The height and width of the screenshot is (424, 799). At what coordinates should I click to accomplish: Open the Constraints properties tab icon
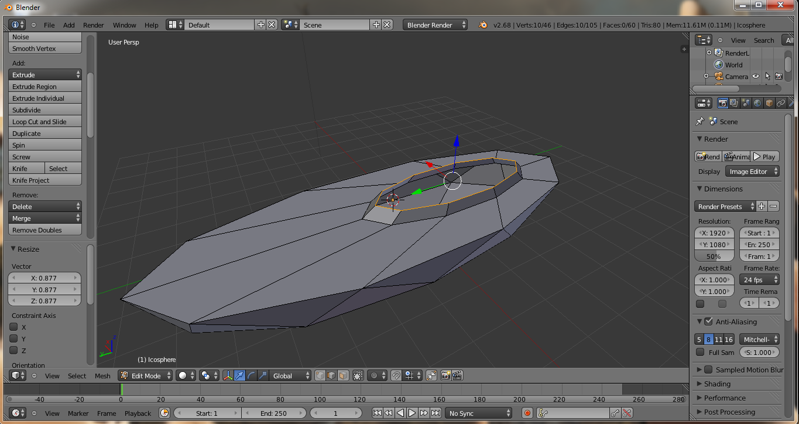(x=781, y=103)
